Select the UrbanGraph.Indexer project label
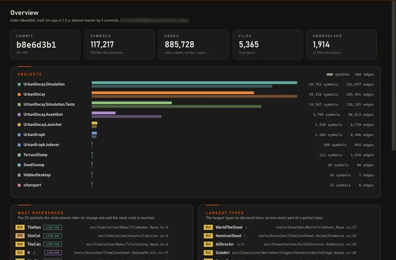The image size is (396, 260). pyautogui.click(x=42, y=145)
